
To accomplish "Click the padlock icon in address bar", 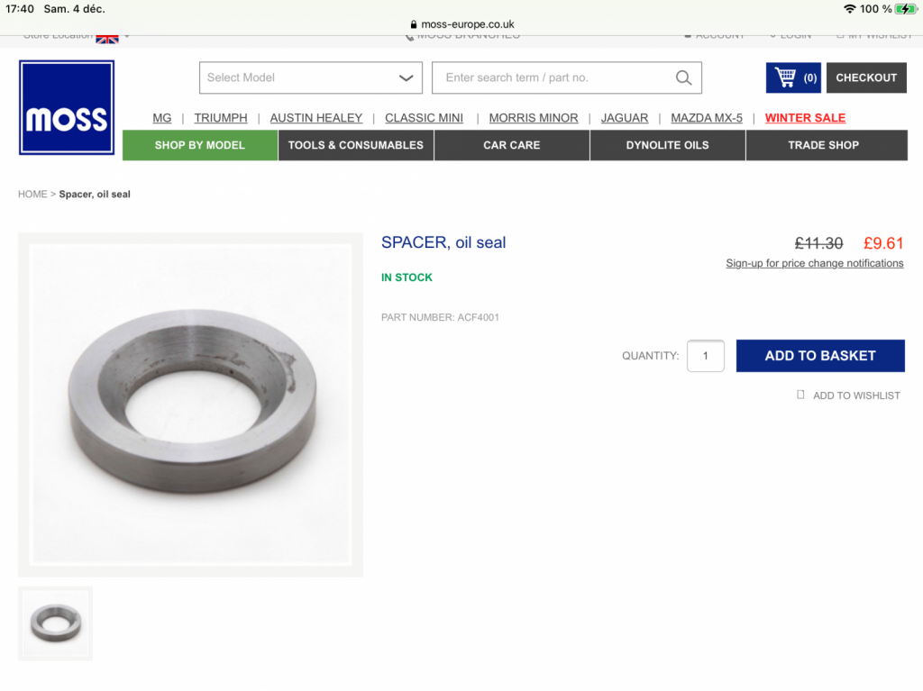I will tap(413, 24).
